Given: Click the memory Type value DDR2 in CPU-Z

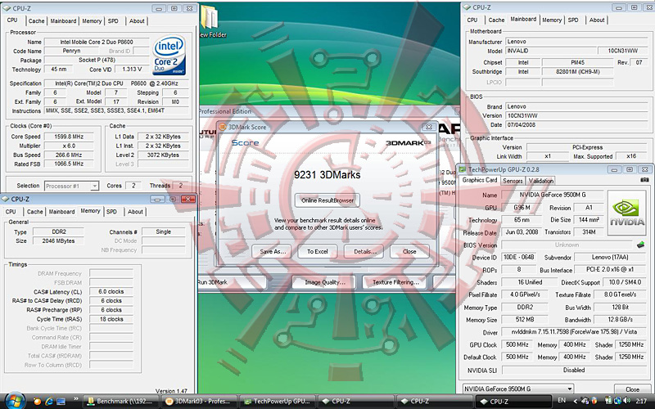Looking at the screenshot, I should click(x=59, y=231).
